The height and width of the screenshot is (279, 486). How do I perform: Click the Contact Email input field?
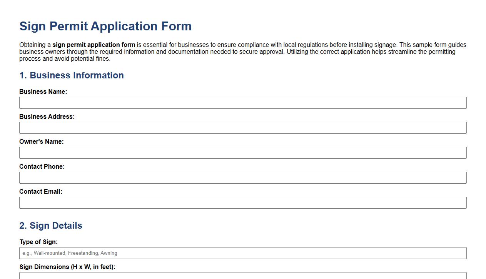click(242, 203)
